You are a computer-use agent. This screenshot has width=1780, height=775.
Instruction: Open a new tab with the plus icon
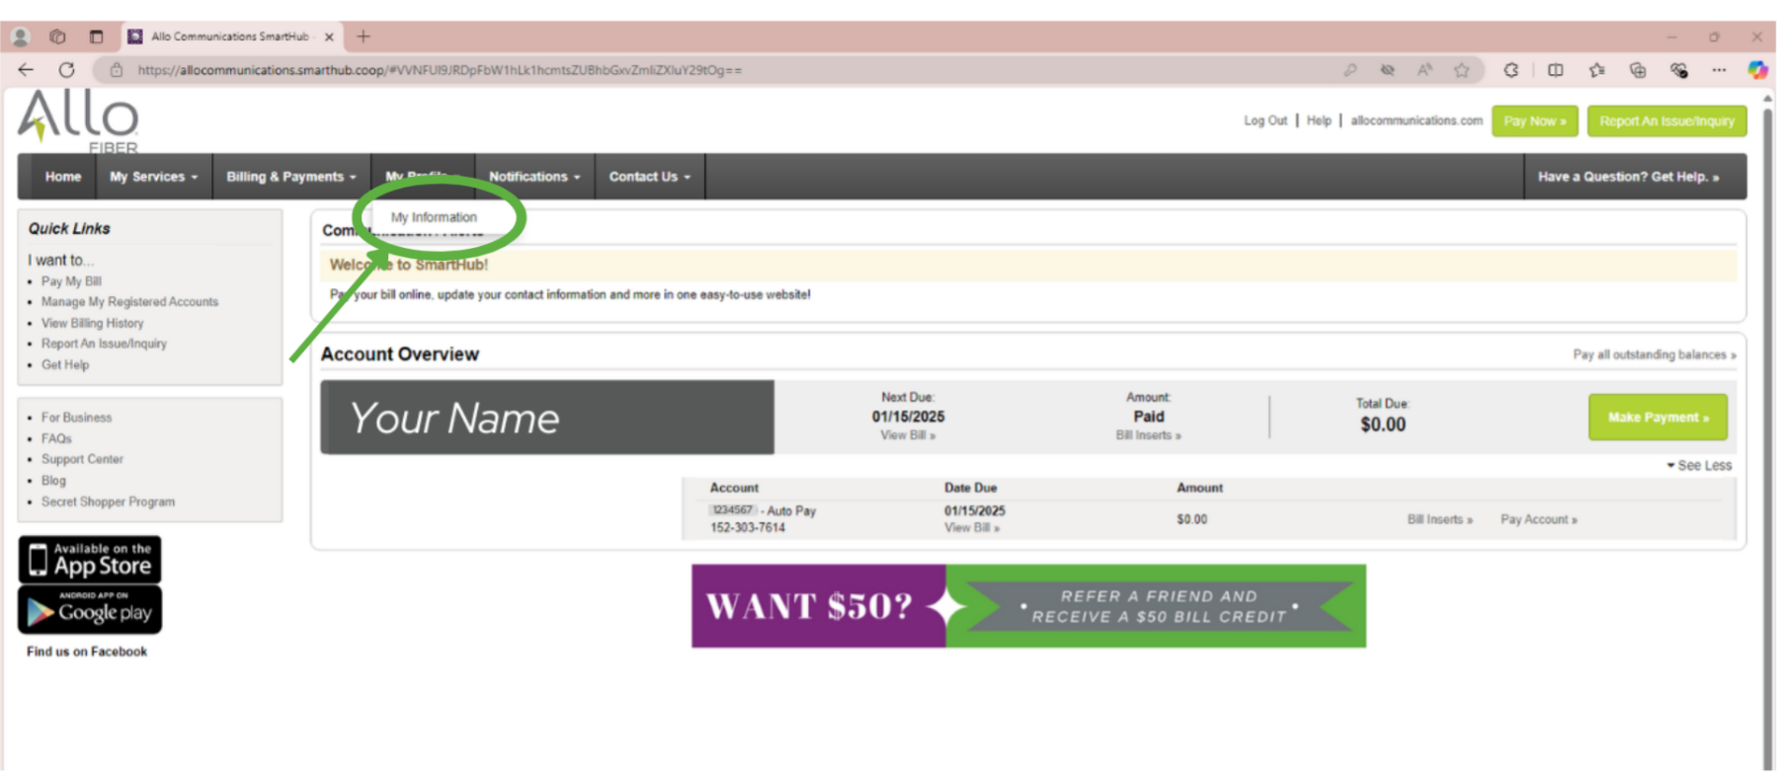(364, 37)
